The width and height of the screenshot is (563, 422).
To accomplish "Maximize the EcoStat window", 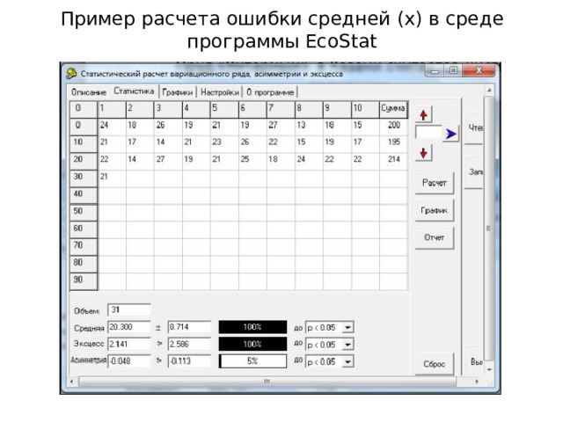I will point(454,70).
